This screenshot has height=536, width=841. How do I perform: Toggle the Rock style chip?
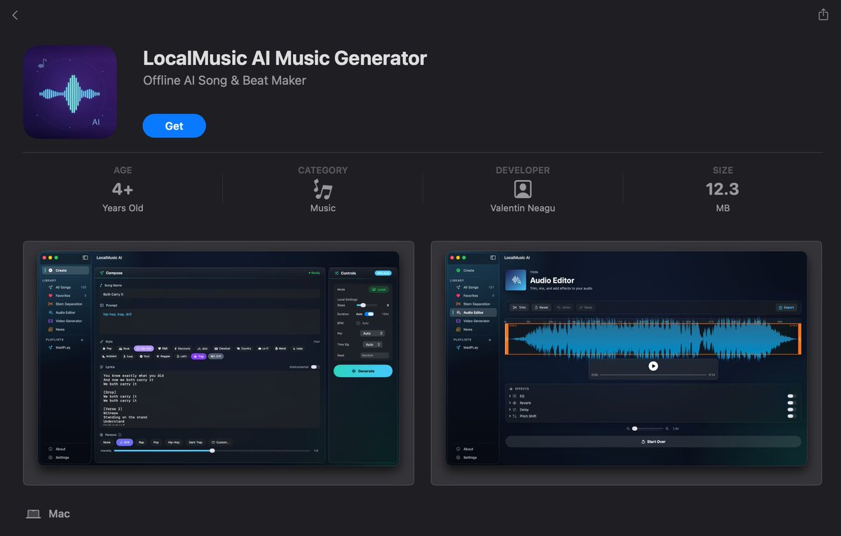point(125,348)
